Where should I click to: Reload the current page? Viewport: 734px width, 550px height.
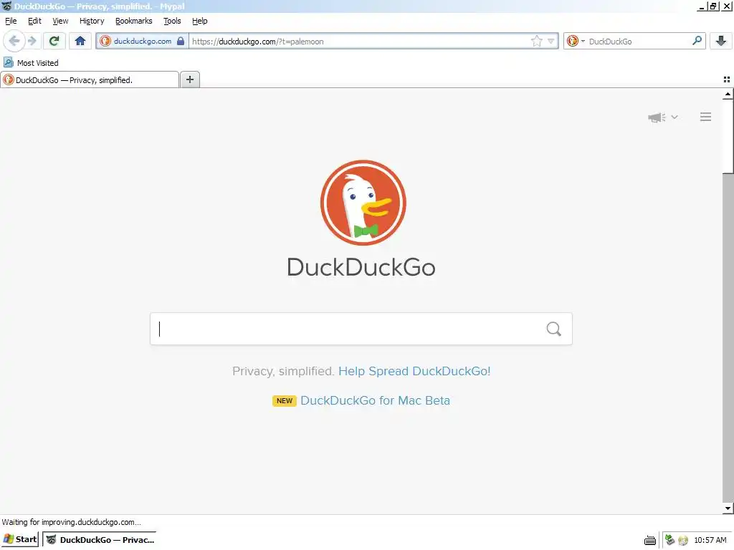click(54, 41)
